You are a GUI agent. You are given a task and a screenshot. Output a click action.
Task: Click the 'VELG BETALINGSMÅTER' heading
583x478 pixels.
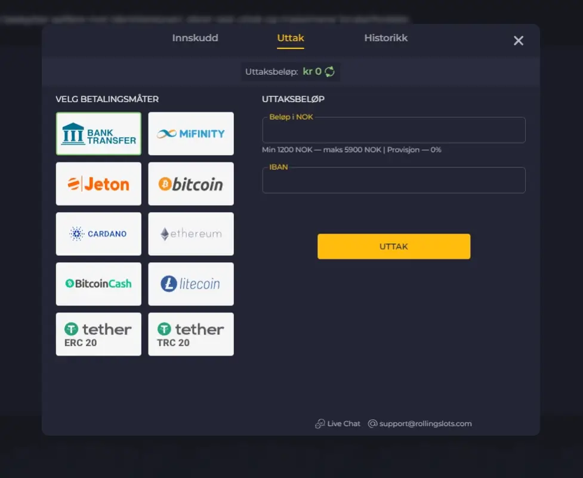coord(107,99)
